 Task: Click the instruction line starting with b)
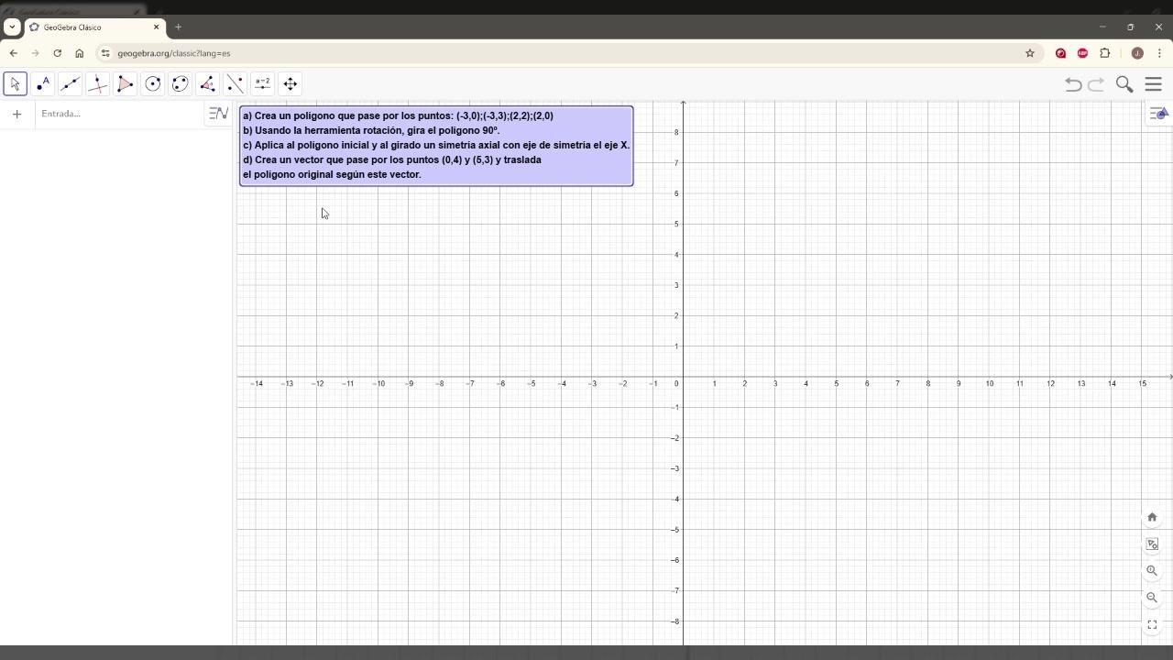pos(371,131)
